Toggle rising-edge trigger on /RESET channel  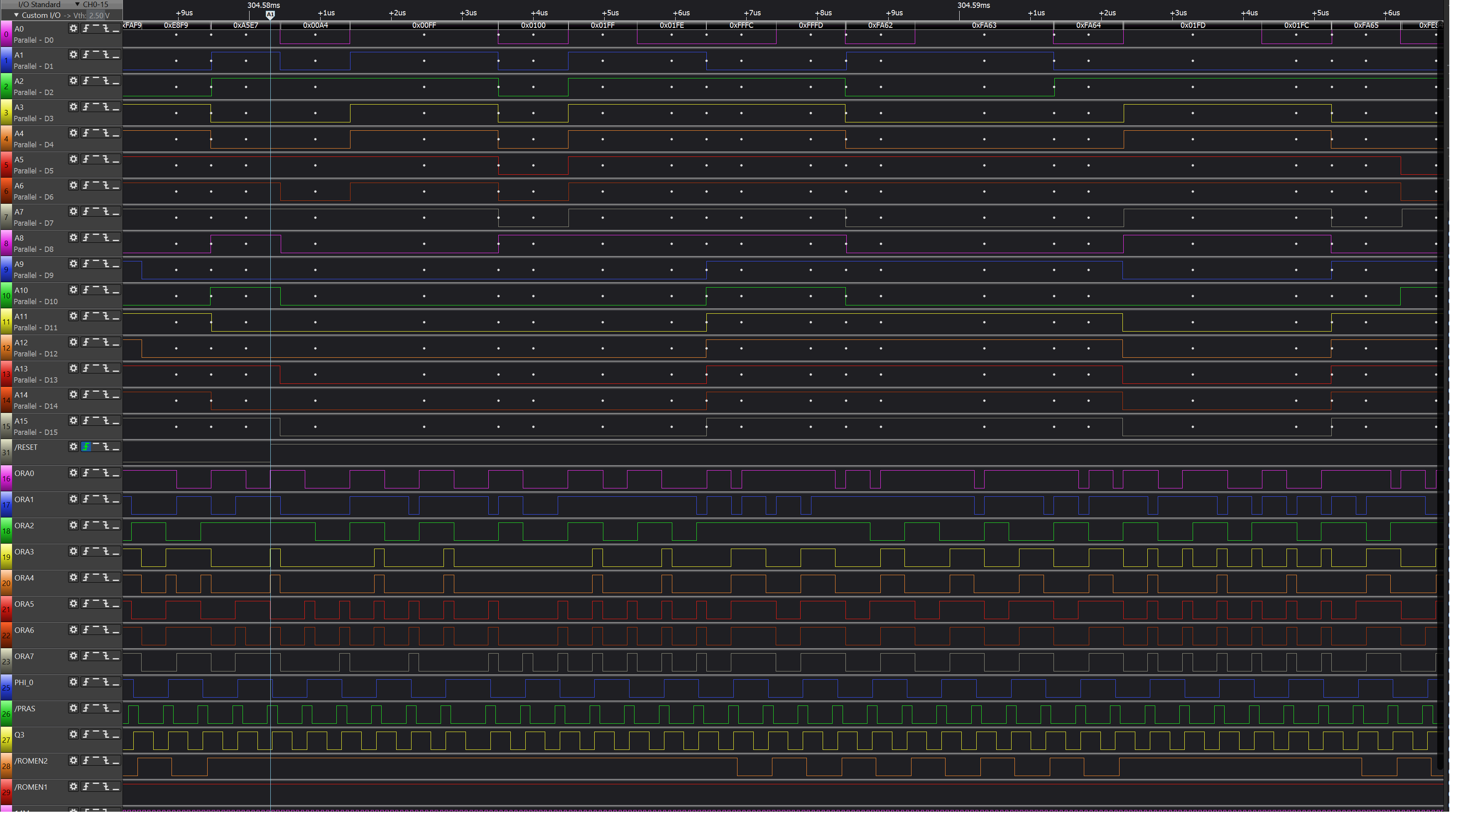tap(86, 447)
